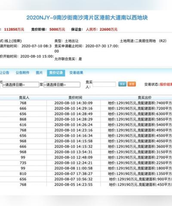This screenshot has height=206, width=172.
Task: Click the 类型: 土地出让 text
Action: 67,41
